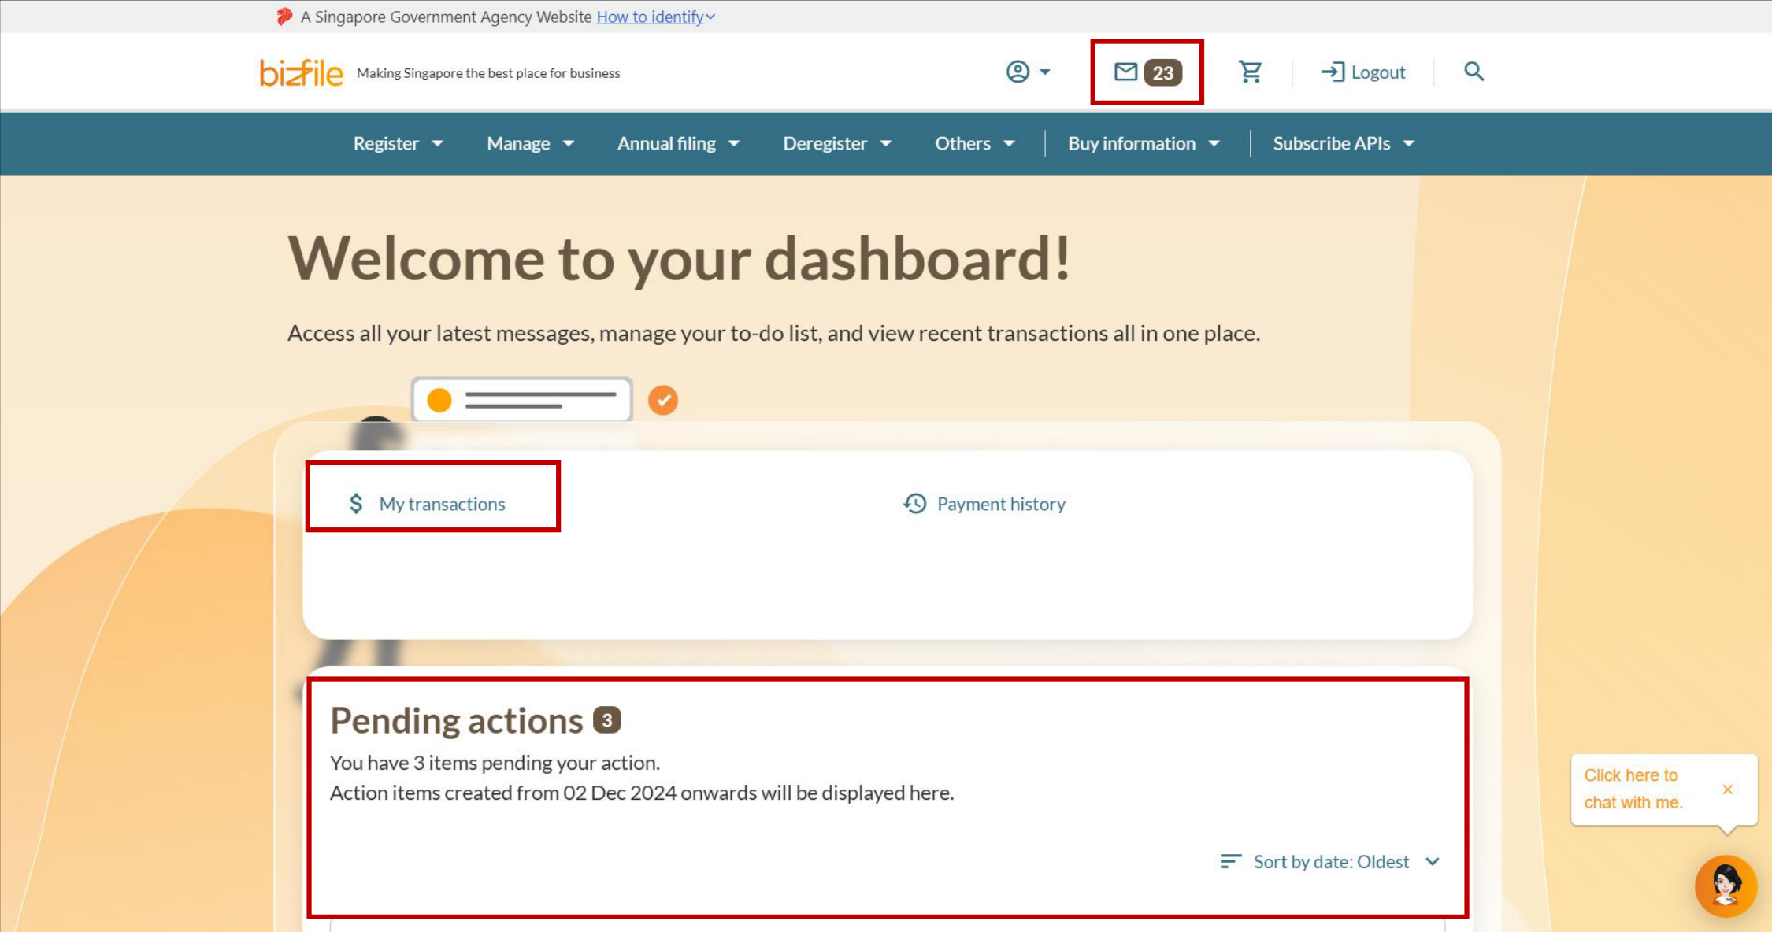
Task: Click the sort lines icon beside Sort by date
Action: point(1231,861)
